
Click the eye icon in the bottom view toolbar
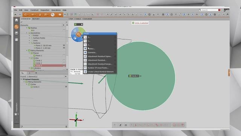tap(126, 125)
